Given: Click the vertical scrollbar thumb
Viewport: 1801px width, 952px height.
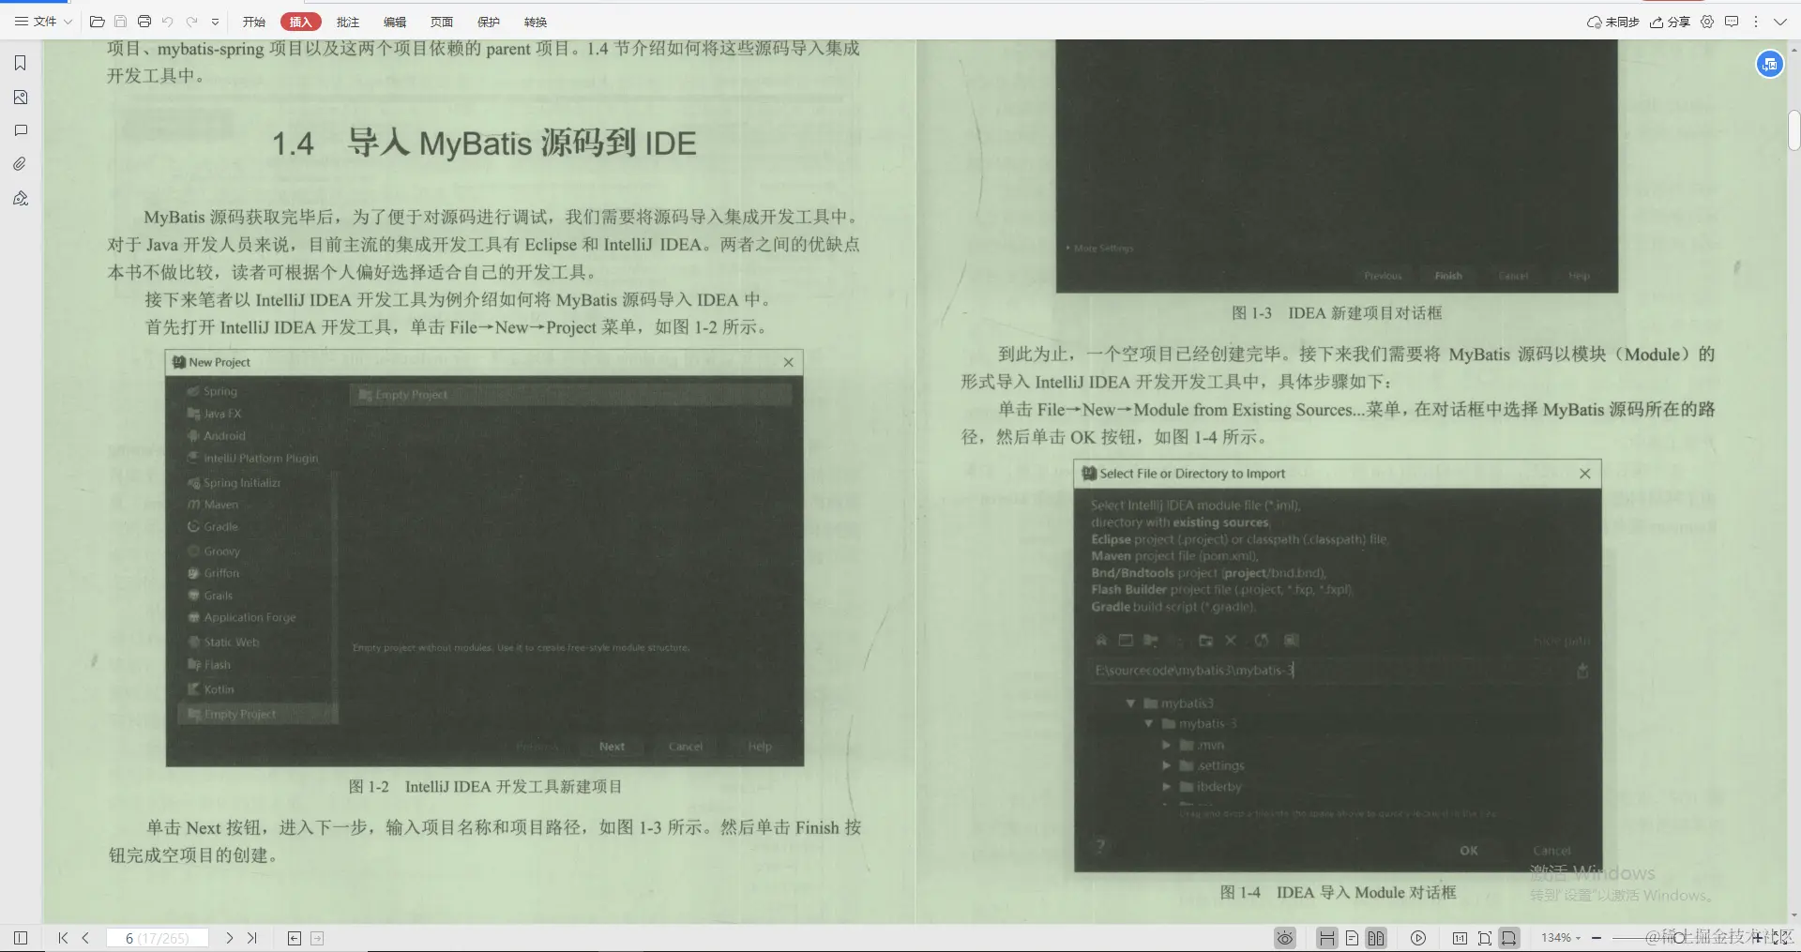Looking at the screenshot, I should [1794, 130].
